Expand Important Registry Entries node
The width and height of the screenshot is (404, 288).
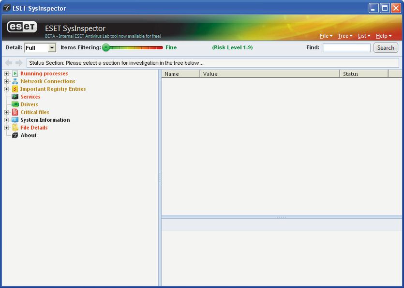[6, 89]
